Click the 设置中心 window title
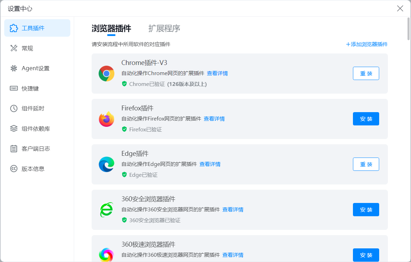The height and width of the screenshot is (262, 411). click(x=20, y=9)
